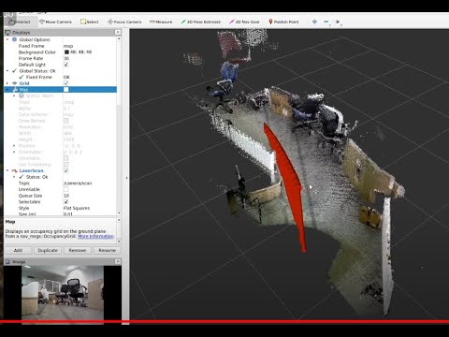449x337 pixels.
Task: Click the Displays panel monitor icon
Action: click(7, 33)
